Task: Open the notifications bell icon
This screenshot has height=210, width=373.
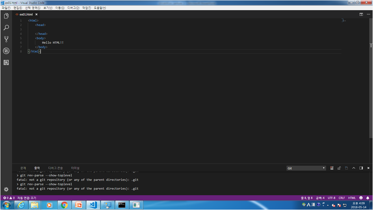Action: click(368, 198)
